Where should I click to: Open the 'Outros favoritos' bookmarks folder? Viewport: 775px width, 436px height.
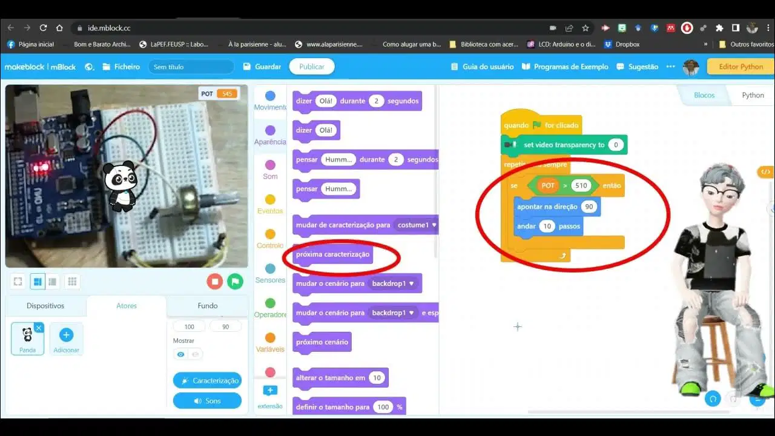[747, 44]
